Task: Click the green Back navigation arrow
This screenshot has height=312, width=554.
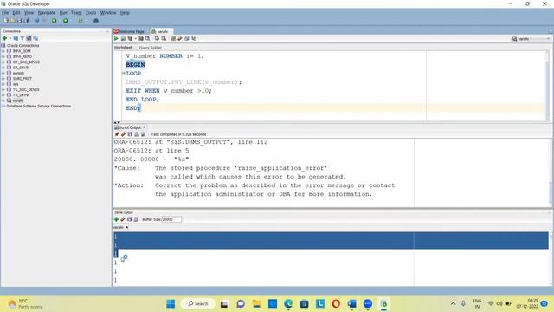Action: click(54, 21)
